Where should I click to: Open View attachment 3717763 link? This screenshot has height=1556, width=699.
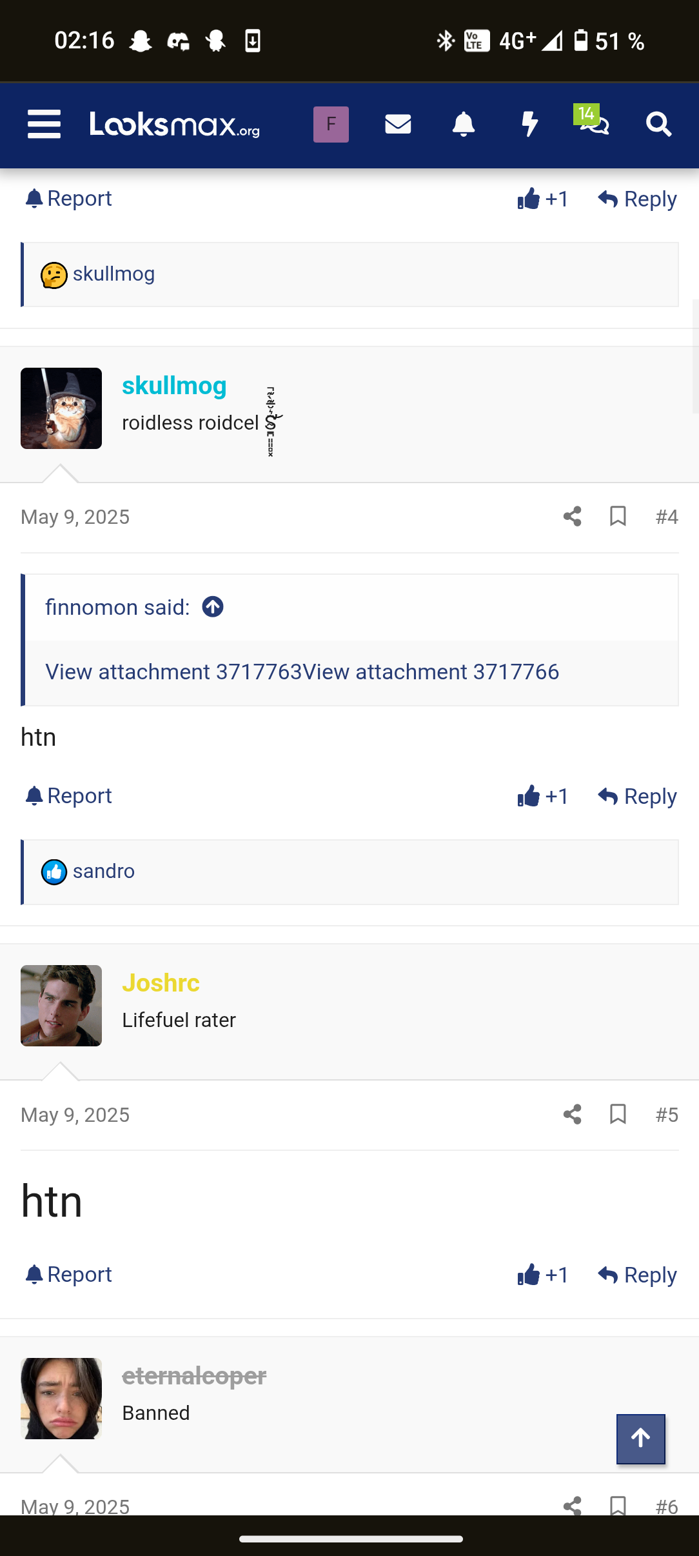click(x=173, y=672)
